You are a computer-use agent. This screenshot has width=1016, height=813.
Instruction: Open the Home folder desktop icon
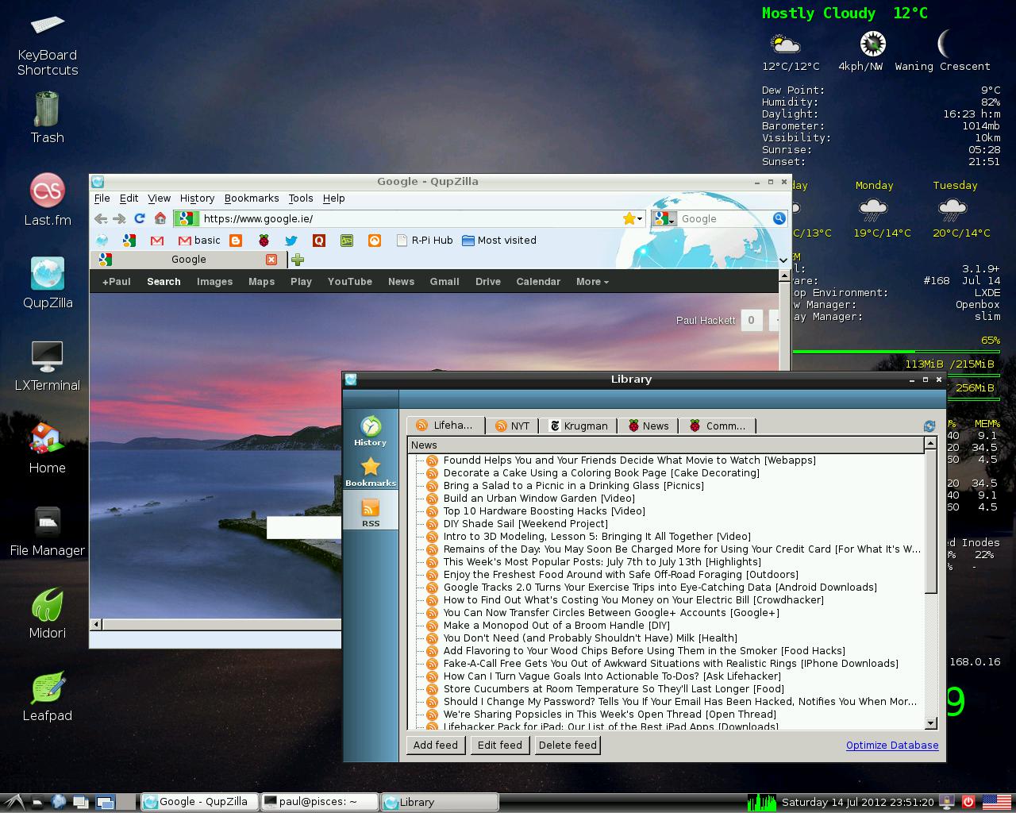pos(48,448)
